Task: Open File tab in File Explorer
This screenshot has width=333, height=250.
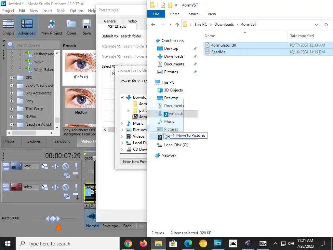Action: (156, 14)
